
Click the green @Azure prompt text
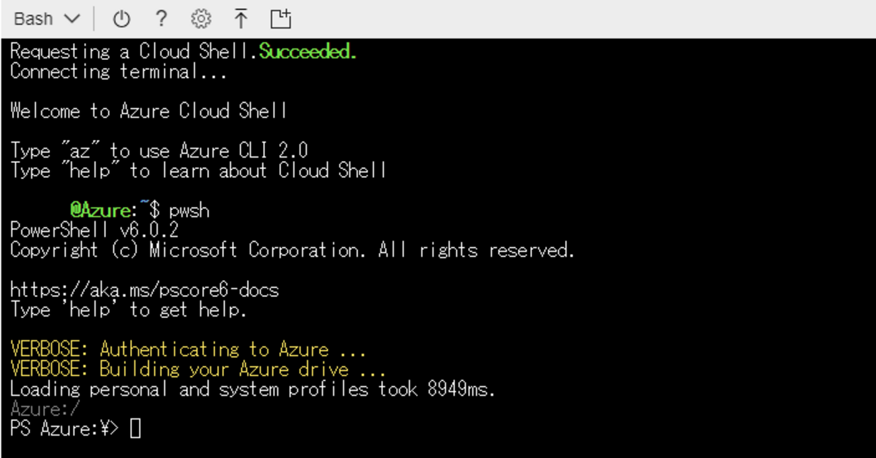point(100,211)
